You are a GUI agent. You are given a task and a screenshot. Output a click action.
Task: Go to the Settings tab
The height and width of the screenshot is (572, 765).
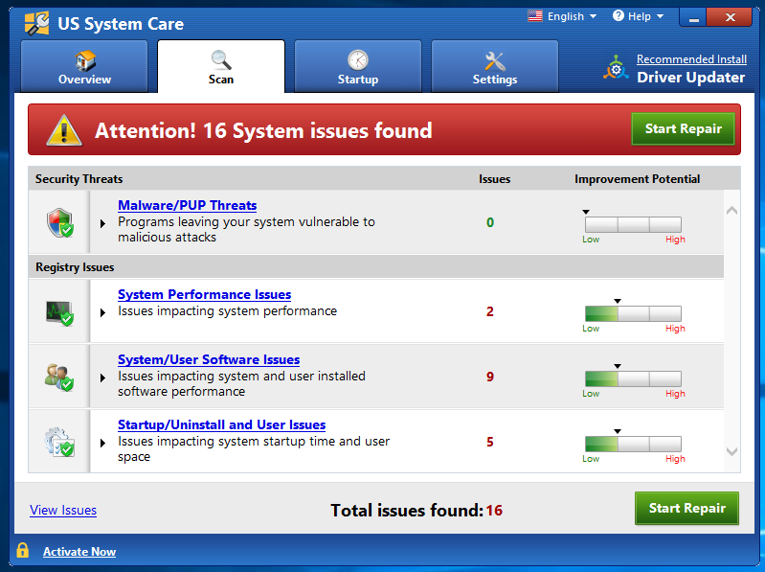tap(495, 66)
